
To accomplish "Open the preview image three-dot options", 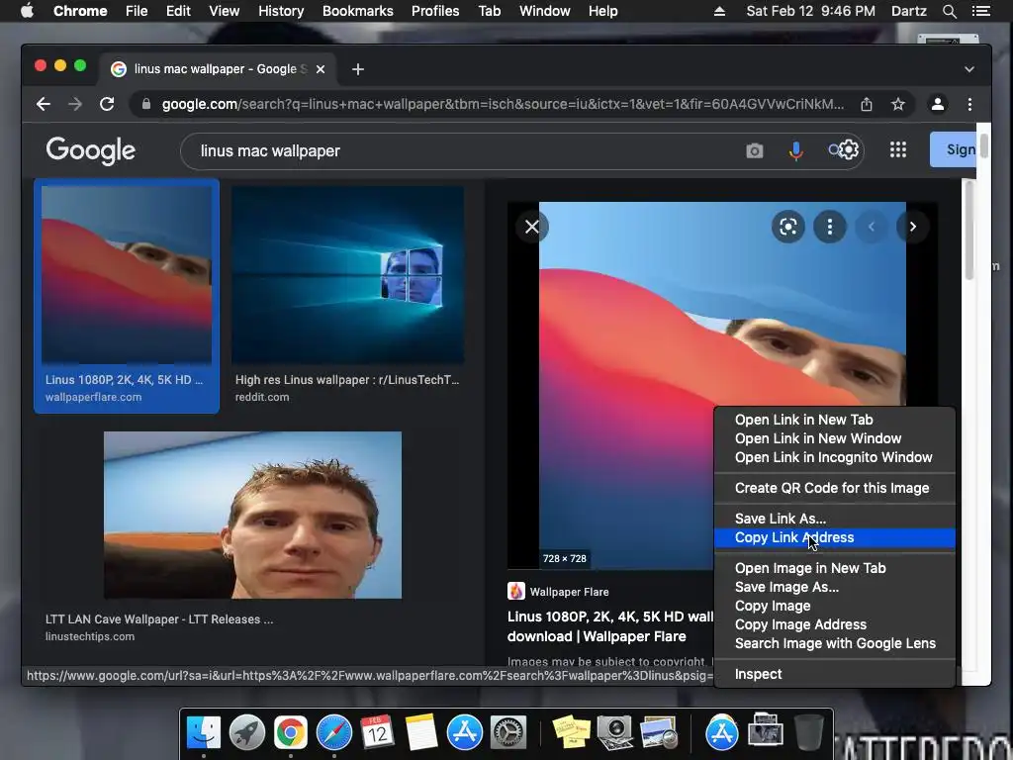I will 830,227.
